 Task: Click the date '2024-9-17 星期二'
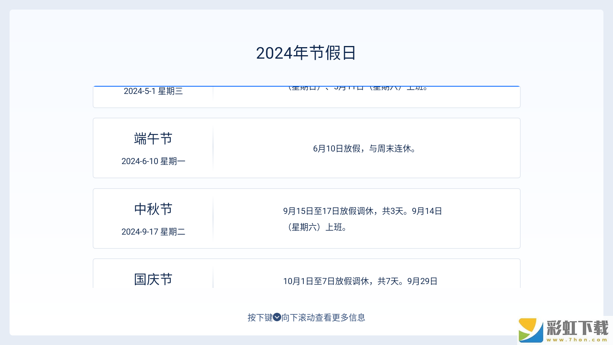(x=153, y=232)
